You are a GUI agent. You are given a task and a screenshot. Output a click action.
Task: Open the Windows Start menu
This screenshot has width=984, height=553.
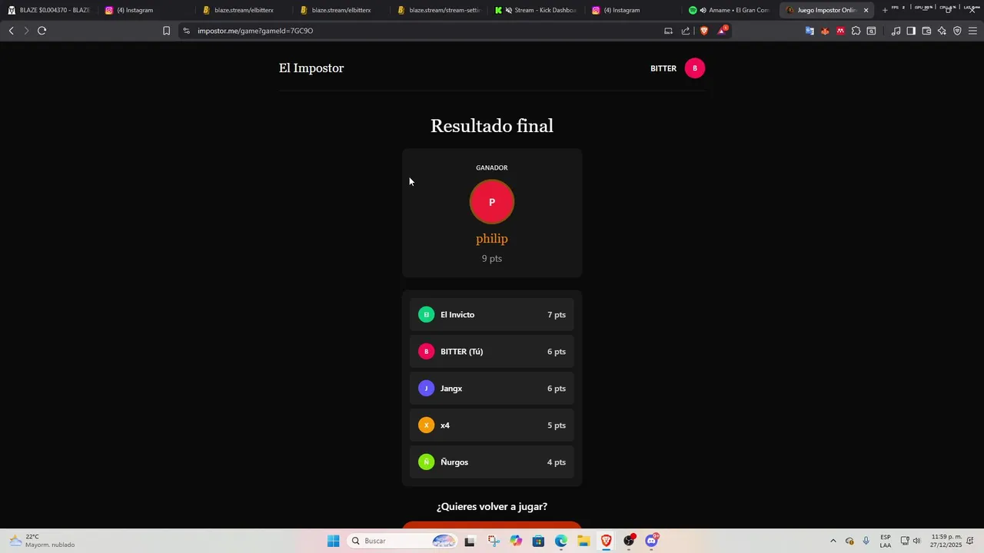click(333, 541)
